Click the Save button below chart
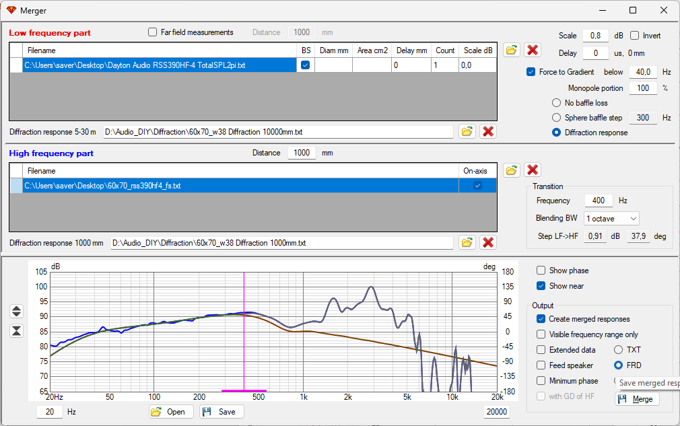Viewport: 680px width, 426px height. pos(222,412)
